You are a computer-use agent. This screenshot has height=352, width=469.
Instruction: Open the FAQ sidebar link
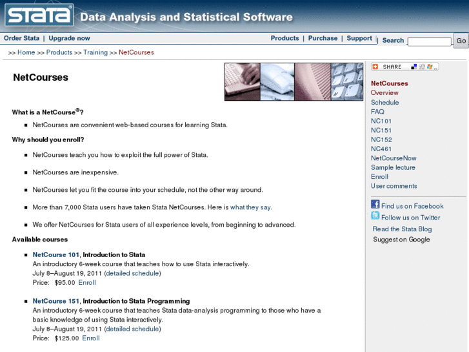point(377,112)
